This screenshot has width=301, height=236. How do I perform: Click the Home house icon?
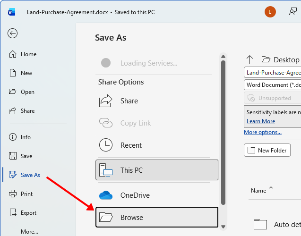13,54
